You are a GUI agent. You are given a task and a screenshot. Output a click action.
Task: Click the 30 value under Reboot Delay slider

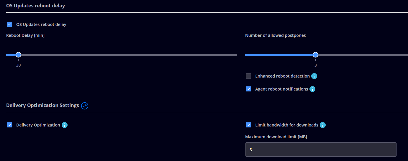click(18, 65)
